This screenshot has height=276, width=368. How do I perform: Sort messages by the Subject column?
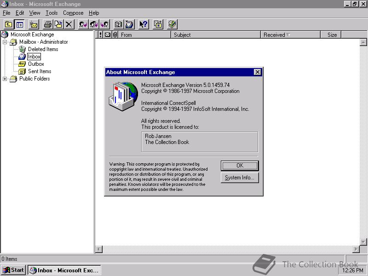[x=216, y=35]
